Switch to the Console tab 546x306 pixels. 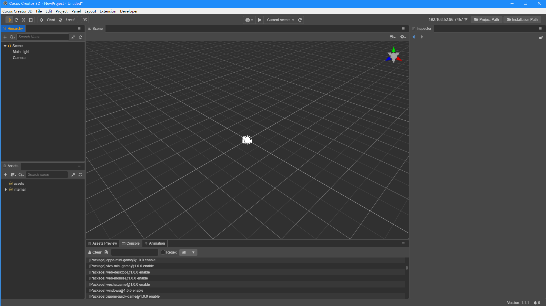[131, 243]
